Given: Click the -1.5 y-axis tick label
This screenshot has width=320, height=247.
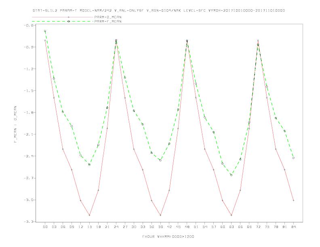Looking at the screenshot, I should pos(29,91).
